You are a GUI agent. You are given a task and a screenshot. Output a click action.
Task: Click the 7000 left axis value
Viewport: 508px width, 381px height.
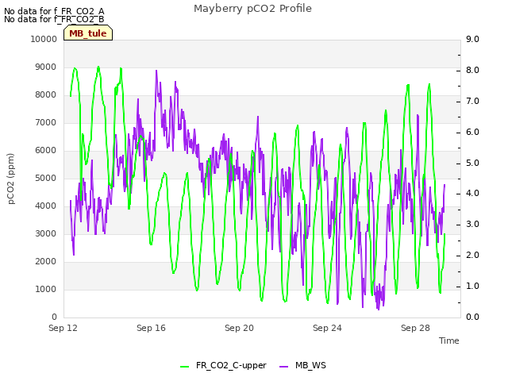point(46,123)
